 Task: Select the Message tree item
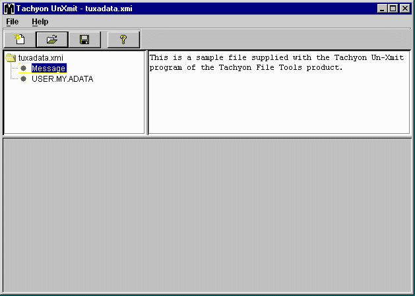point(49,69)
